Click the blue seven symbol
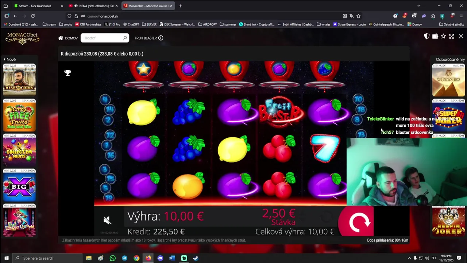 coord(325,148)
